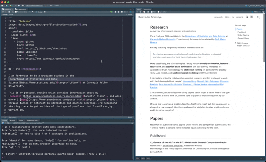Click the clear console broom icon
266x162 pixels.
pyautogui.click(x=132, y=123)
